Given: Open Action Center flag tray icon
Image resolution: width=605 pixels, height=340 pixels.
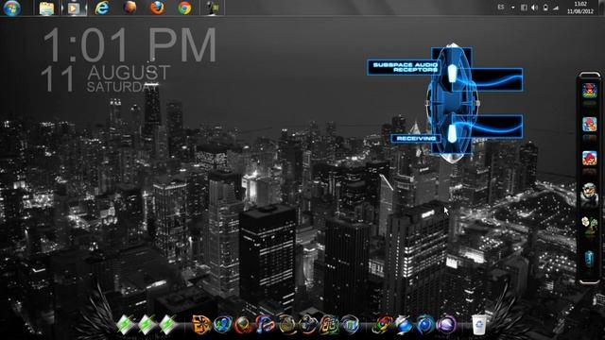Looking at the screenshot, I should tap(524, 8).
